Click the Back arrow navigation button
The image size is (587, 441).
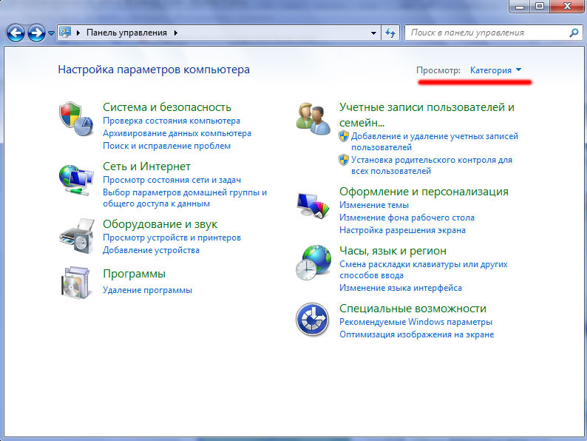click(16, 33)
